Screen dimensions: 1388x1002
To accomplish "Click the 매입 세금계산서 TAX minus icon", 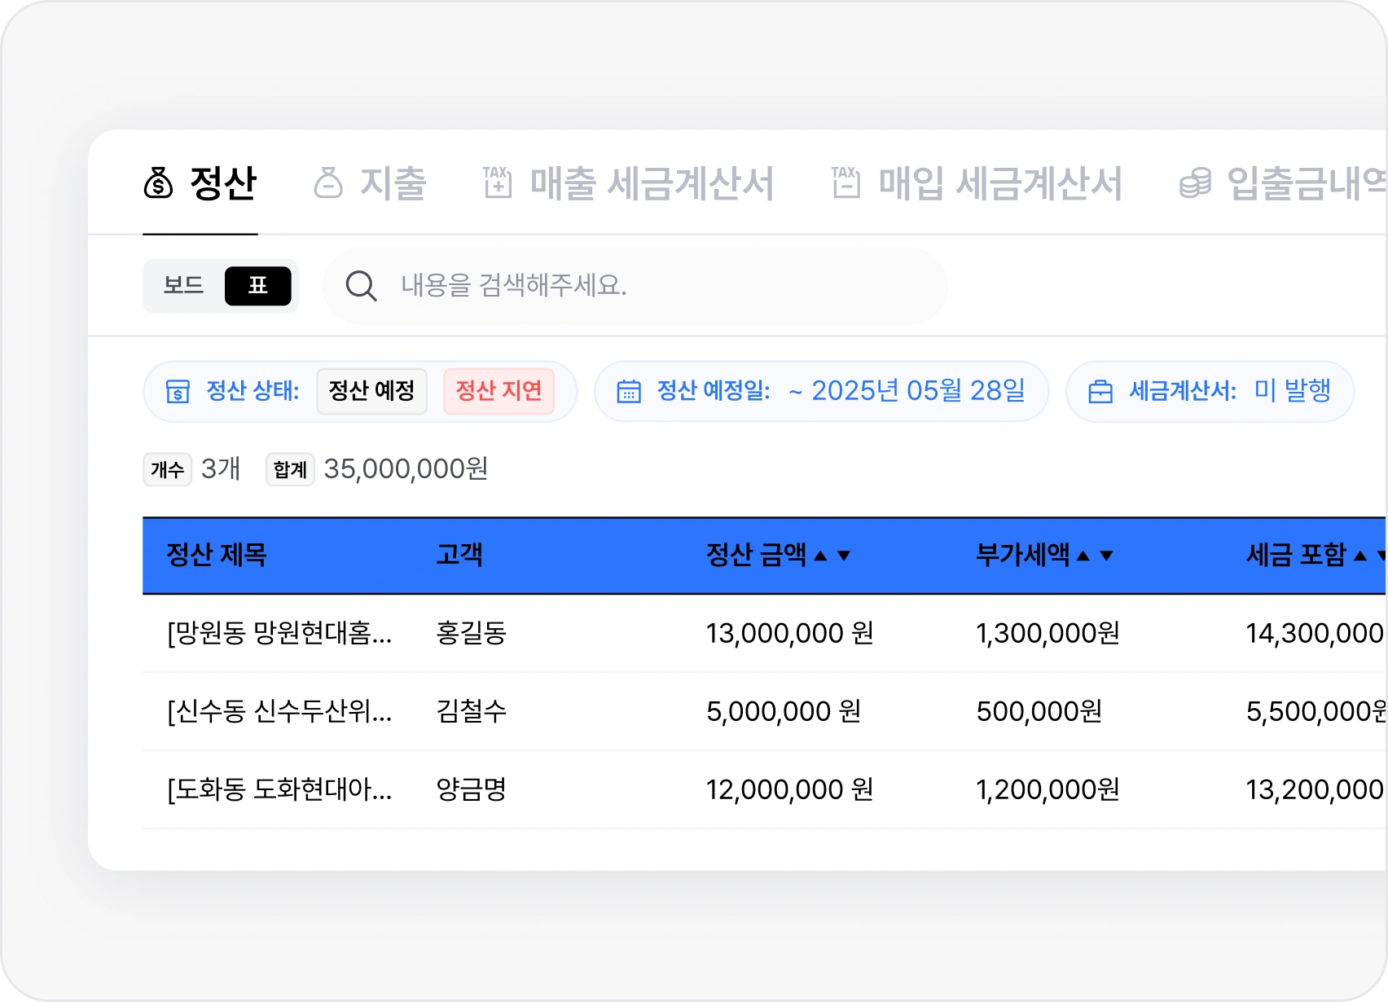I will click(x=845, y=183).
